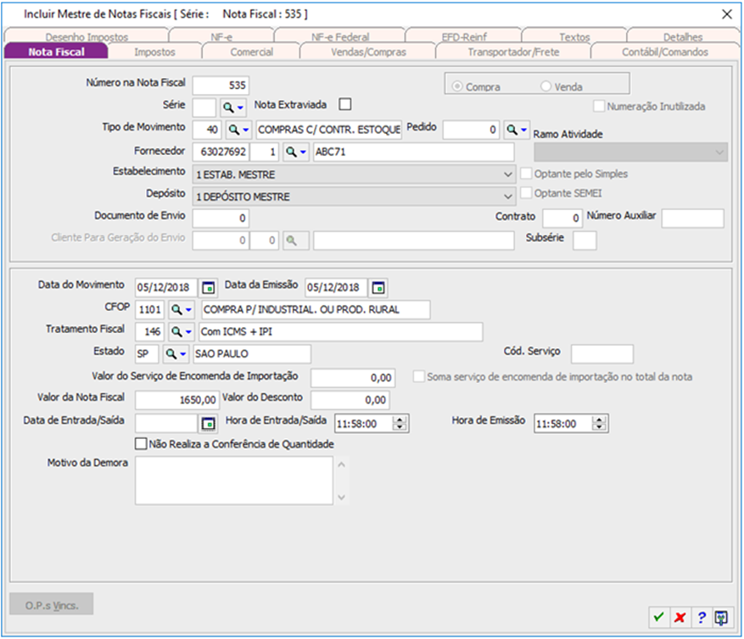Screen dimensions: 744x639
Task: Open lookup magnifier for Tratamento Fiscal
Action: (182, 331)
